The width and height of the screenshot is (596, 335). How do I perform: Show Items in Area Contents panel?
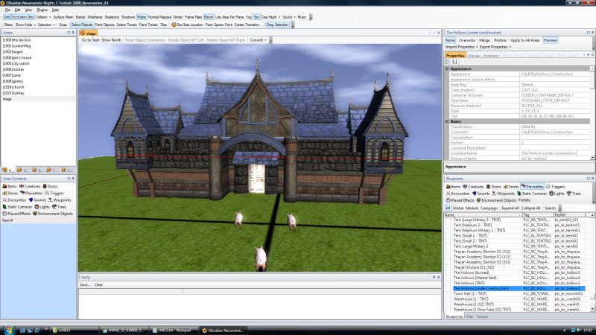[x=10, y=186]
